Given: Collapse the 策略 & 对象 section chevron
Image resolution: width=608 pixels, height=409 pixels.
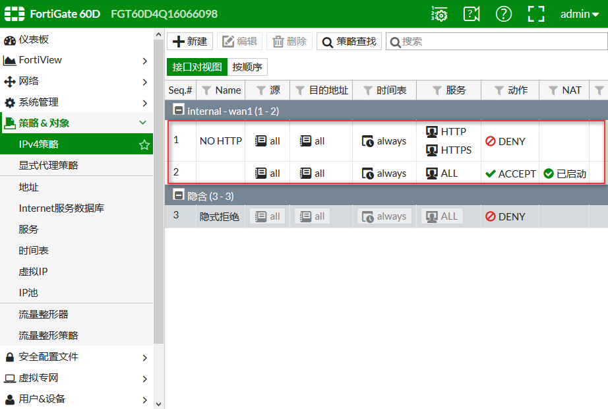Looking at the screenshot, I should [142, 123].
